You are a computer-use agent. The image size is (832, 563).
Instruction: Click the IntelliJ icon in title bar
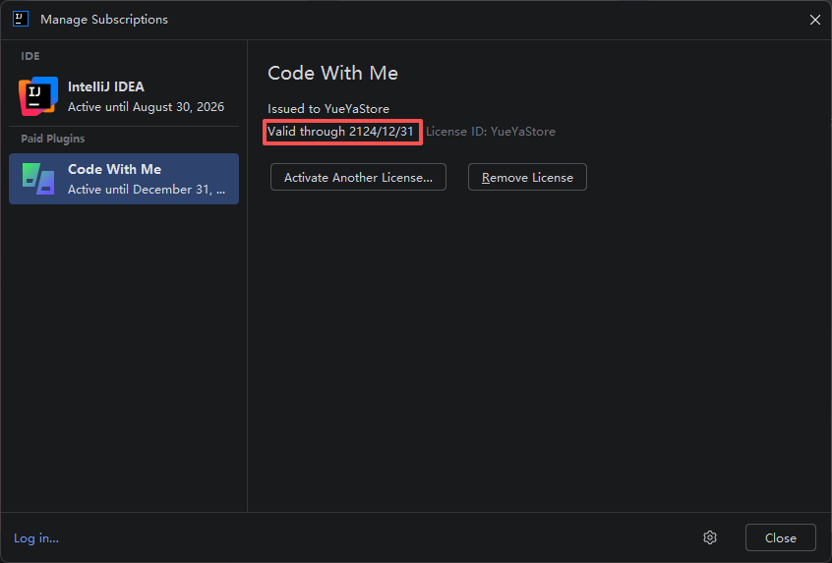[x=21, y=19]
